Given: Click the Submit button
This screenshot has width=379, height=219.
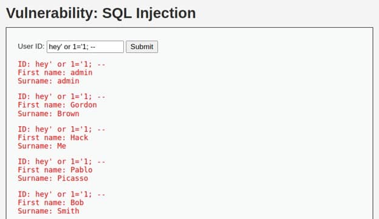Looking at the screenshot, I should 142,47.
